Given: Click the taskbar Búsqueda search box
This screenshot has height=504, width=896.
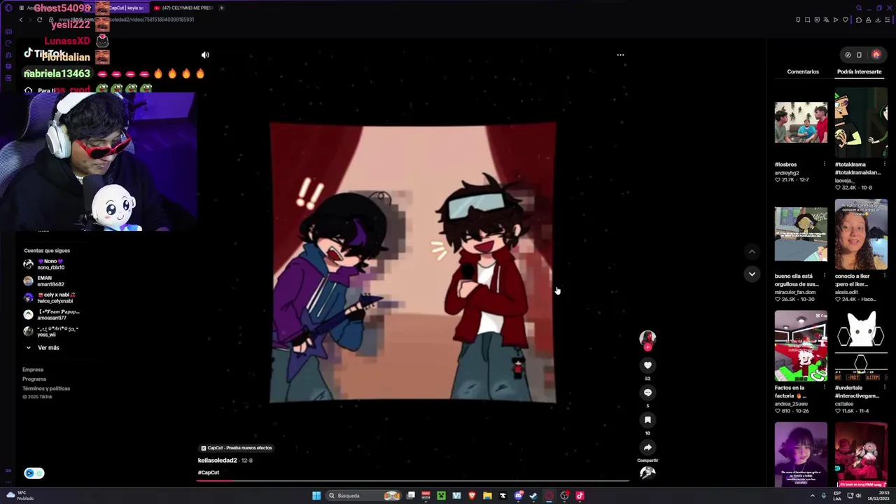Looking at the screenshot, I should pos(363,496).
